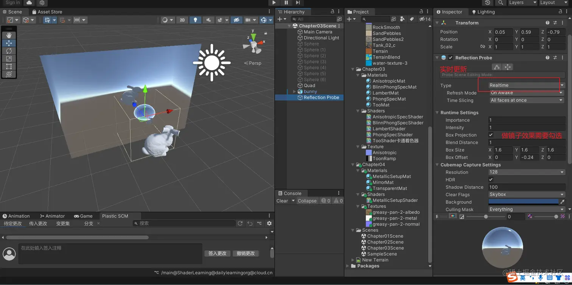The width and height of the screenshot is (572, 285).
Task: Click the move probe origin button
Action: tap(508, 67)
